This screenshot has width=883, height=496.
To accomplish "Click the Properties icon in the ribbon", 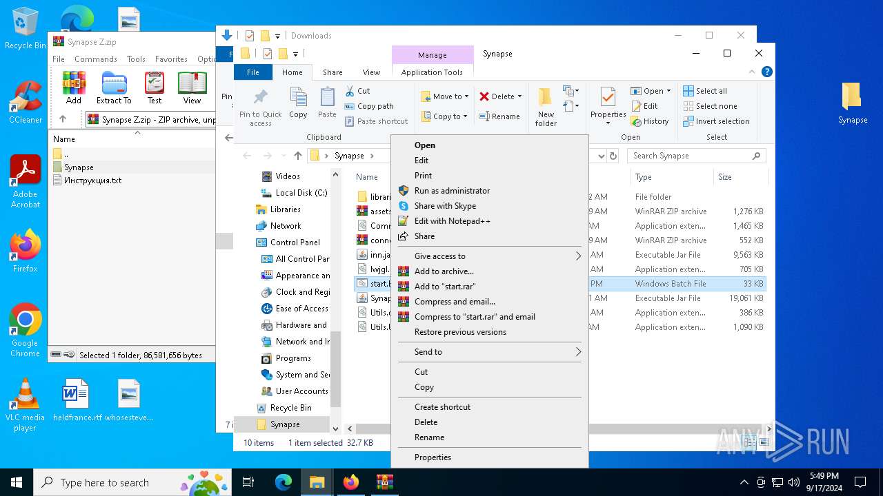I will [x=608, y=106].
